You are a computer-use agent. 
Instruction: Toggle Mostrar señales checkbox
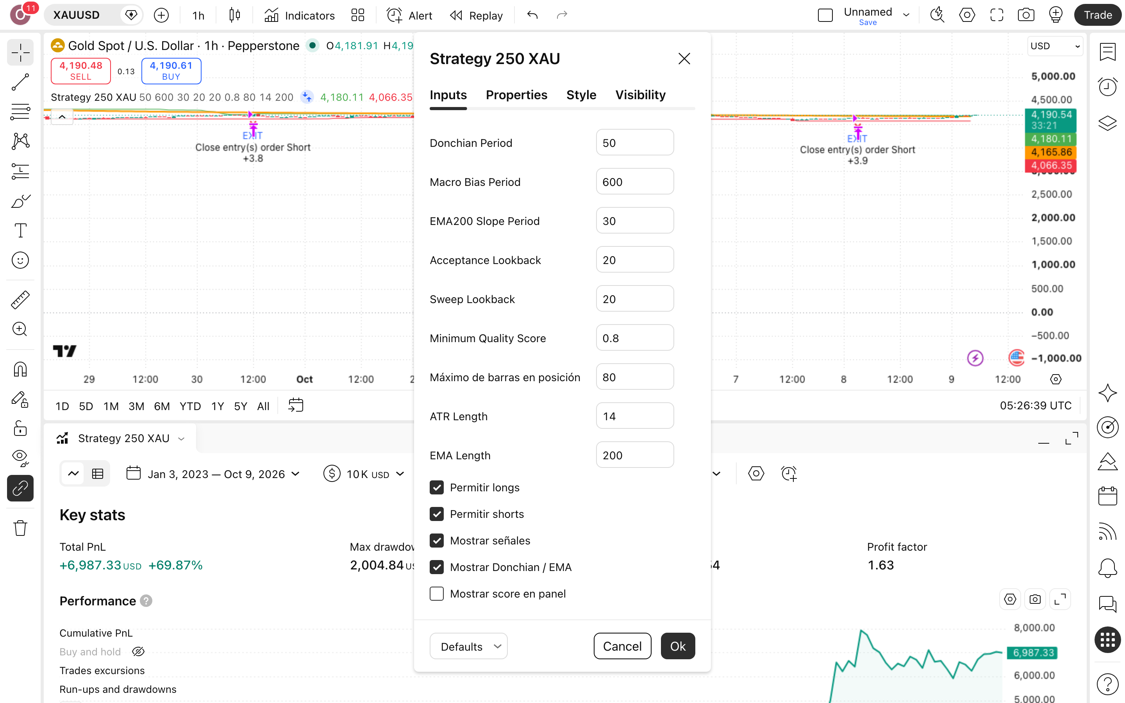tap(436, 540)
